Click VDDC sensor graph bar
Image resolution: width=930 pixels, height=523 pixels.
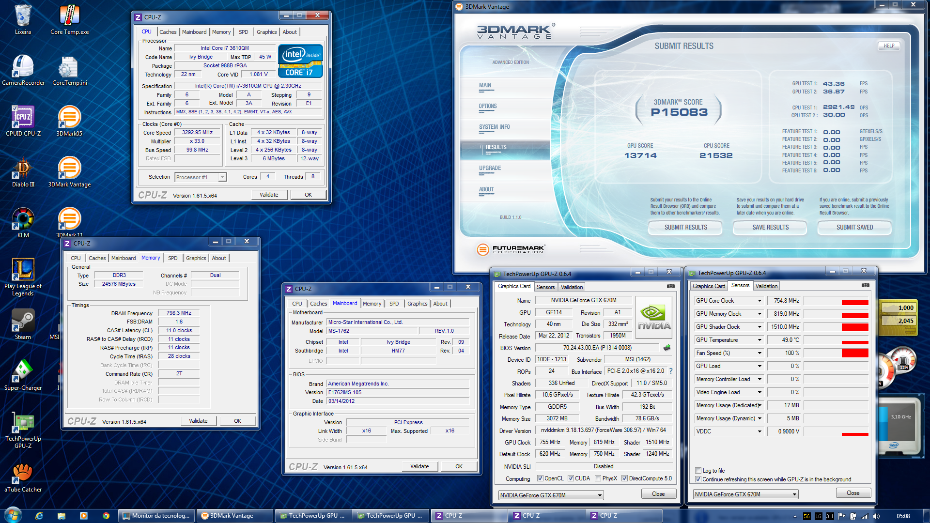(855, 434)
